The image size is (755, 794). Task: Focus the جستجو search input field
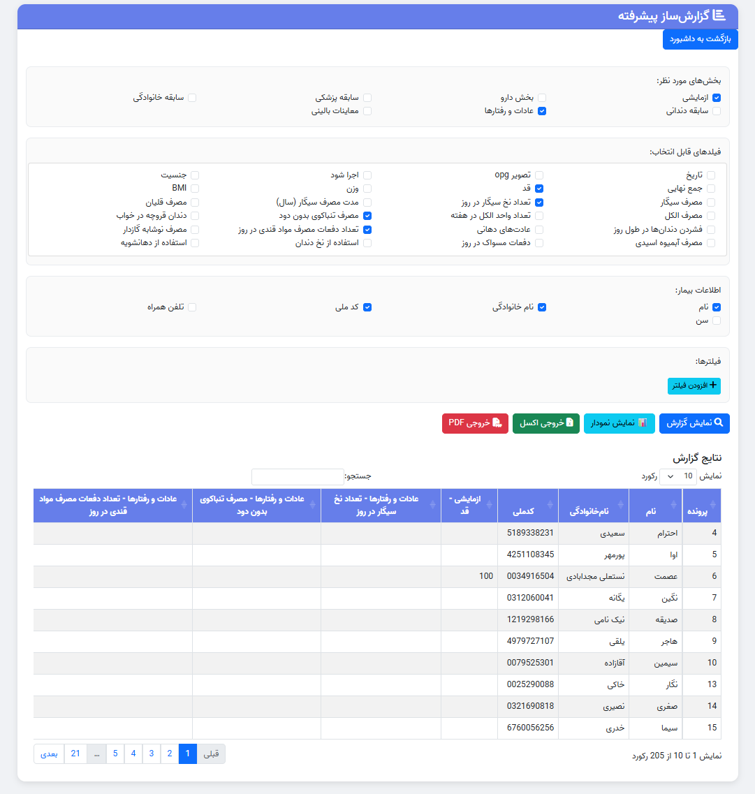coord(298,476)
